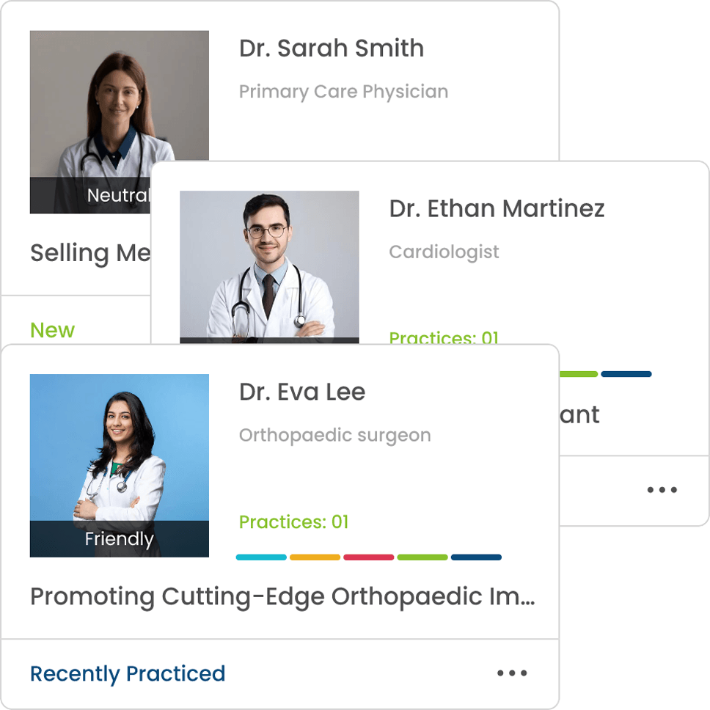Click Practices: 01 on Ethan Martinez's card
Viewport: 710px width, 710px height.
pos(444,337)
